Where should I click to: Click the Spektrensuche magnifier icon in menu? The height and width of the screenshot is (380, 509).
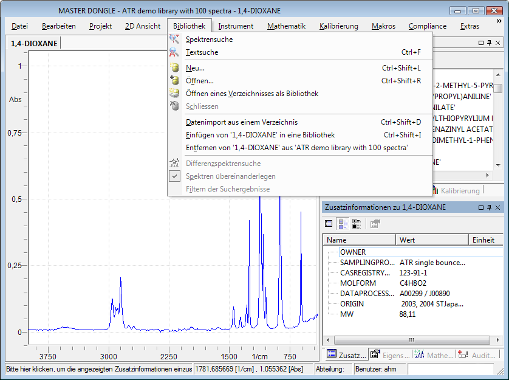(x=174, y=40)
